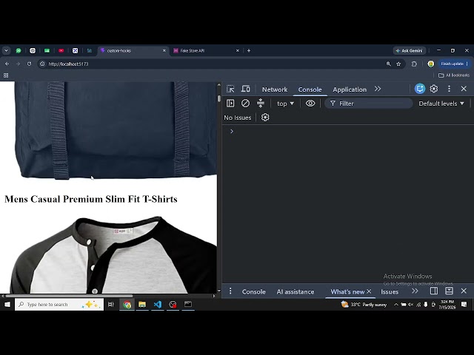
Task: Click the taskbar search box
Action: click(x=59, y=305)
